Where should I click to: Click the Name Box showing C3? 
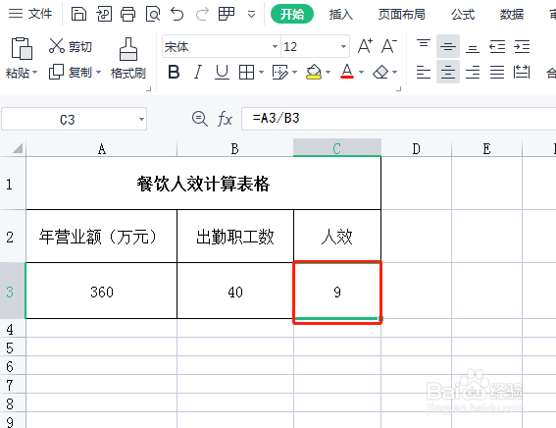pos(68,119)
